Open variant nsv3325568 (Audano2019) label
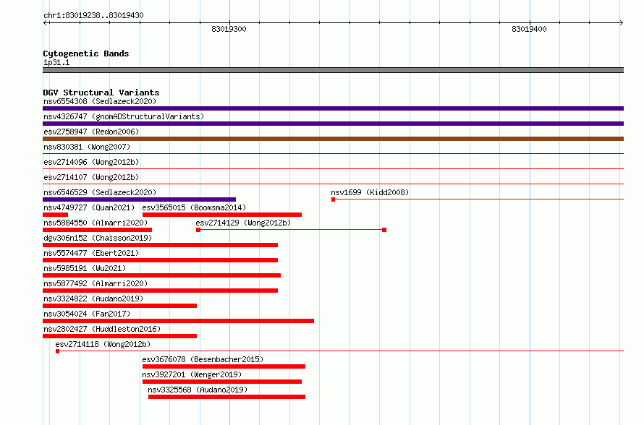 pyautogui.click(x=198, y=390)
